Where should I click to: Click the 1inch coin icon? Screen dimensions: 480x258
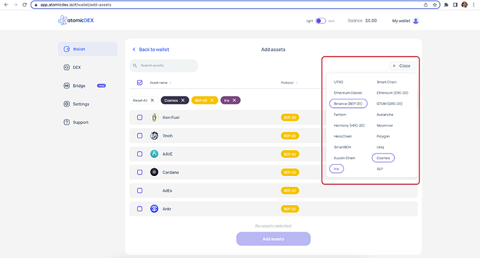[x=154, y=136]
